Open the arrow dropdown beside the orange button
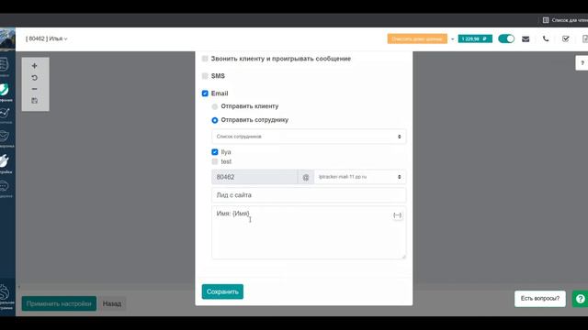Screen dimensions: 588x330 click(x=452, y=38)
